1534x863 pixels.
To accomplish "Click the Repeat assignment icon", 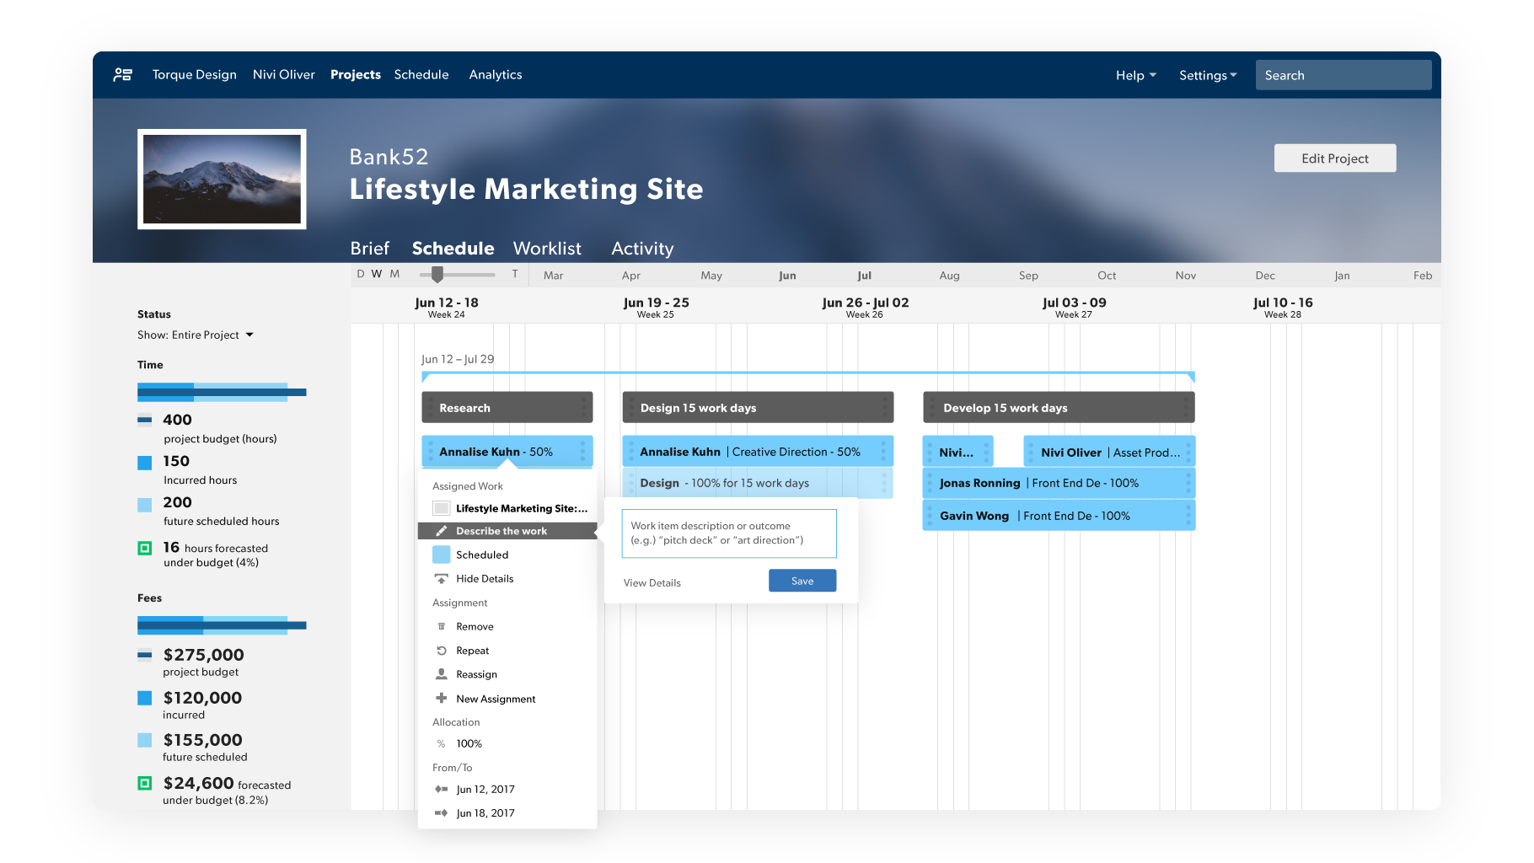I will tap(441, 651).
